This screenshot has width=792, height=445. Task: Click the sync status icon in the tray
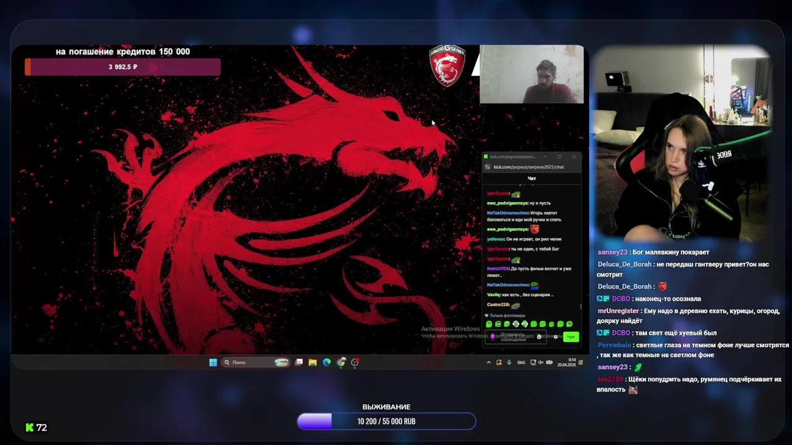click(499, 363)
